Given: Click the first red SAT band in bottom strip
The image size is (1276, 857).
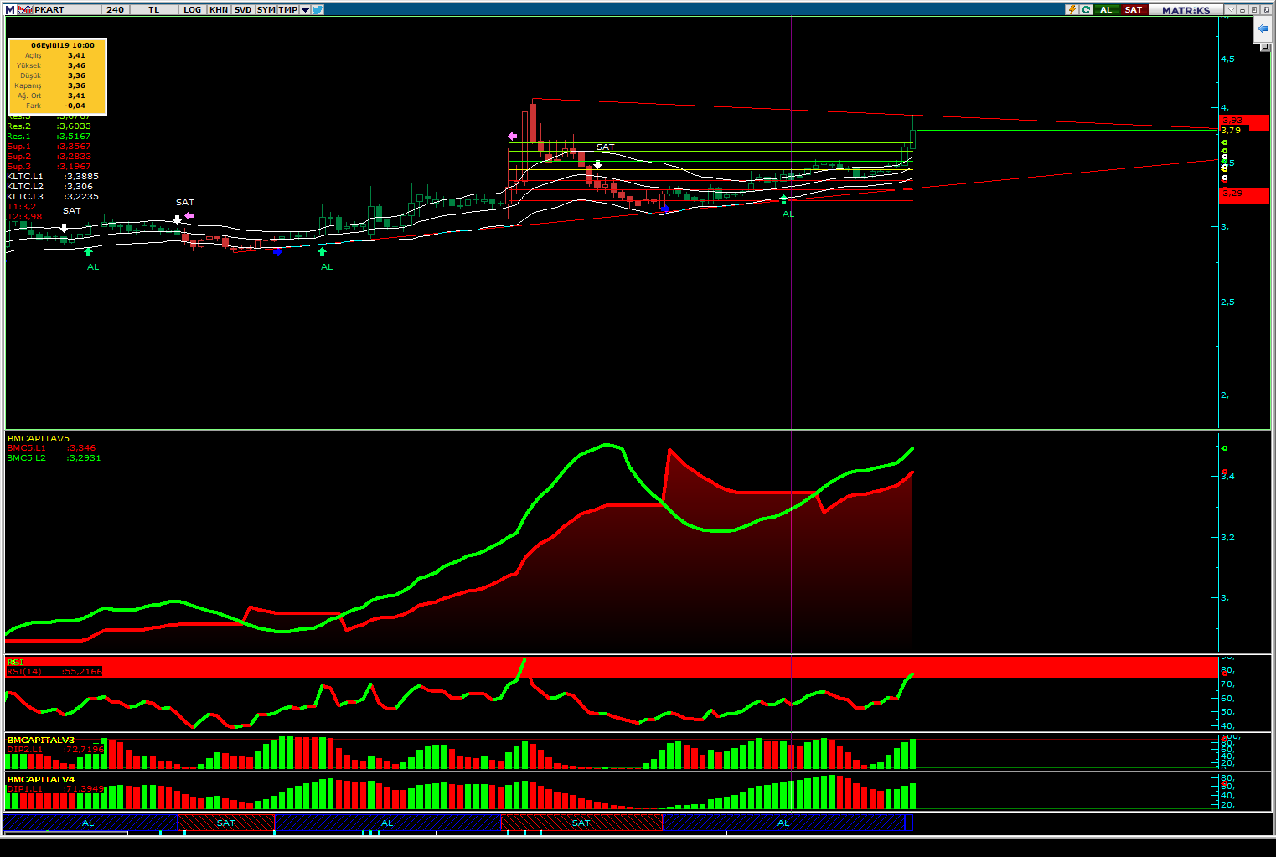Looking at the screenshot, I should point(226,823).
